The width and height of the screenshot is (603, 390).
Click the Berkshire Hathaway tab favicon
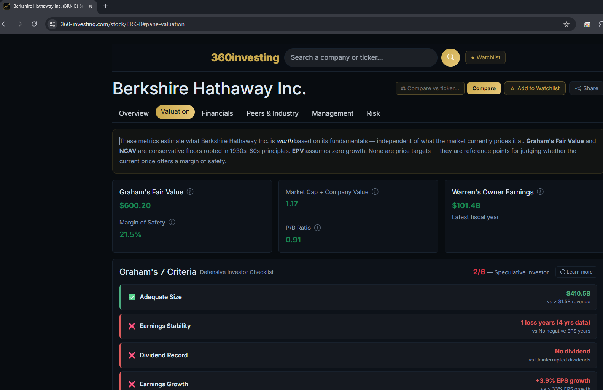pos(7,6)
